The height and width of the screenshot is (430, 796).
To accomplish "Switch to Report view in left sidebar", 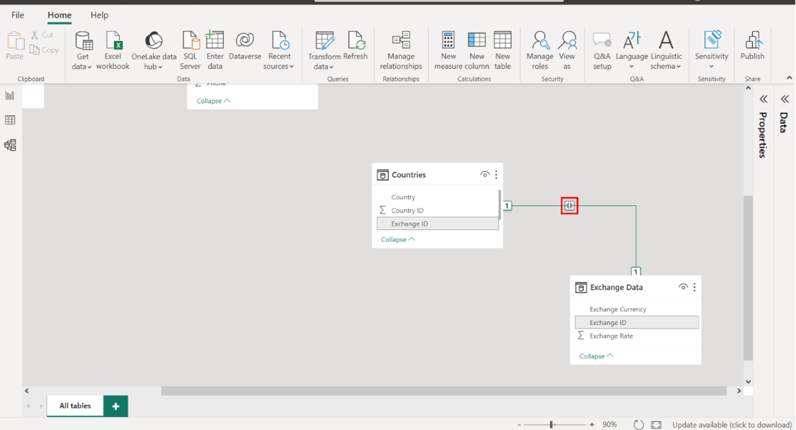I will (x=10, y=96).
